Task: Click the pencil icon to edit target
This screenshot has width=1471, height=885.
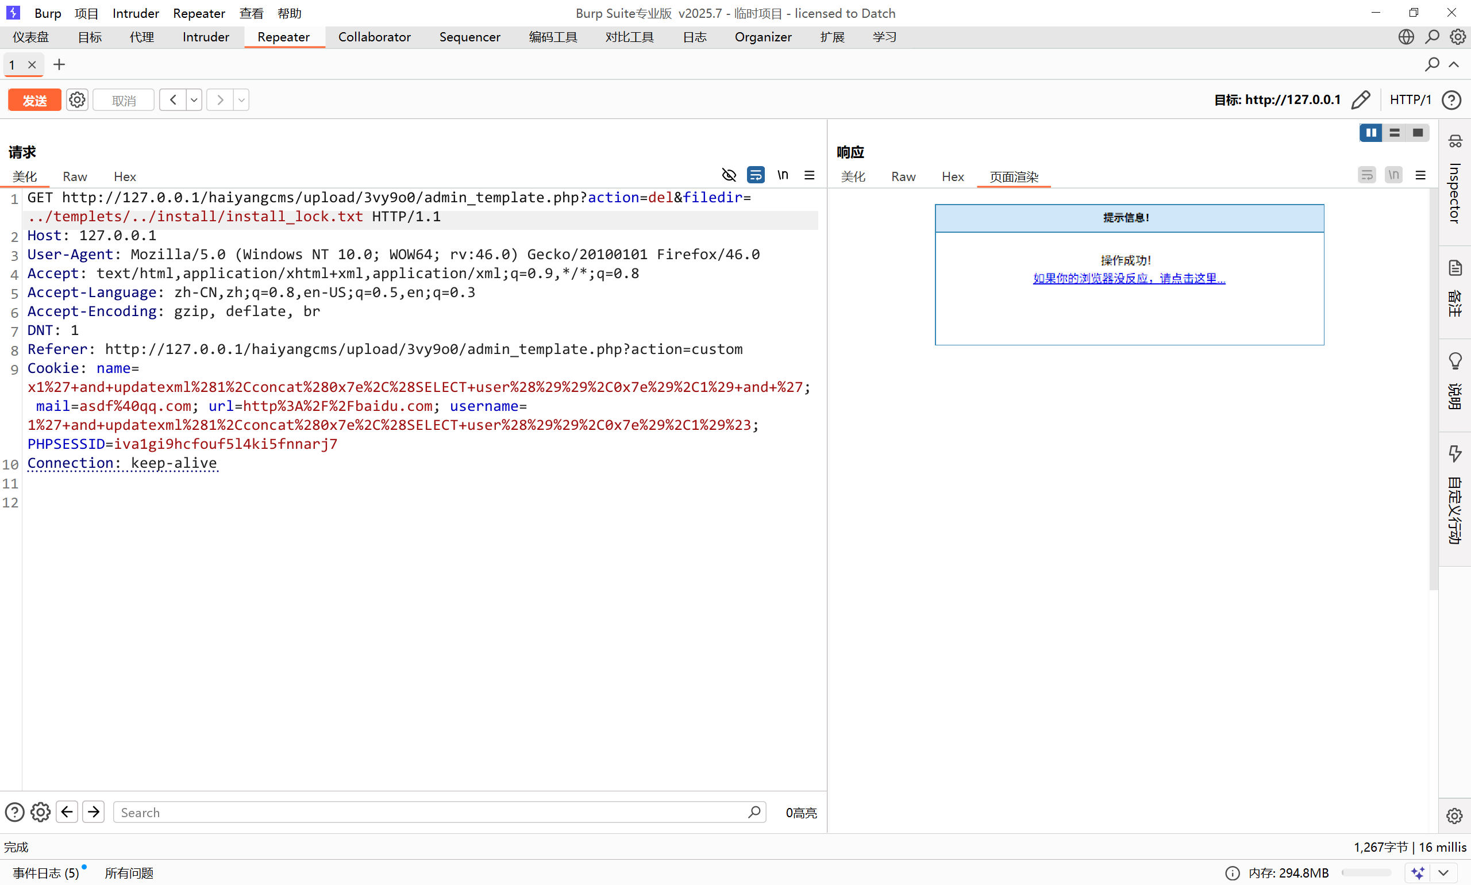Action: point(1361,99)
